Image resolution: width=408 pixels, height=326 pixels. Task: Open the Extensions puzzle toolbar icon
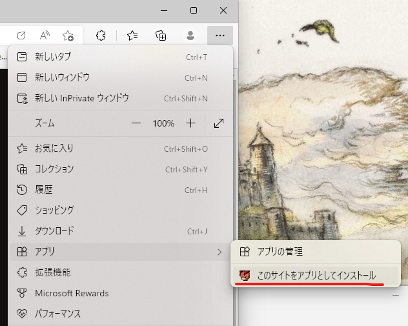pos(101,36)
